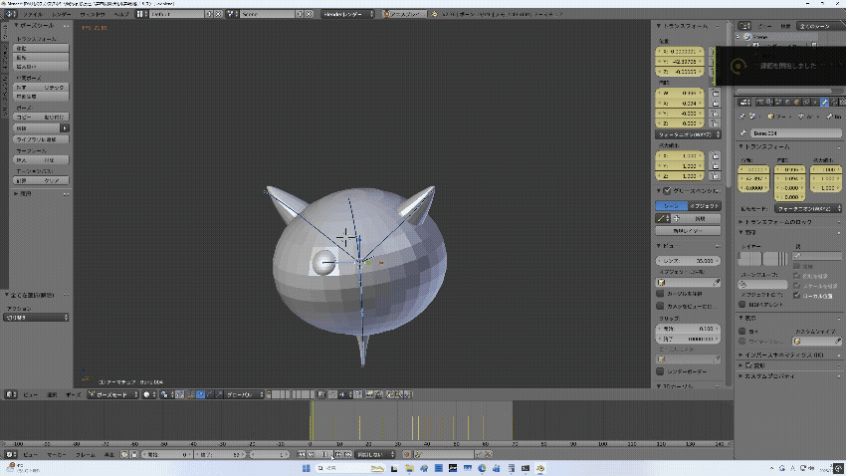Screen dimensions: 846x476
Task: Open the Help menu
Action: (120, 14)
